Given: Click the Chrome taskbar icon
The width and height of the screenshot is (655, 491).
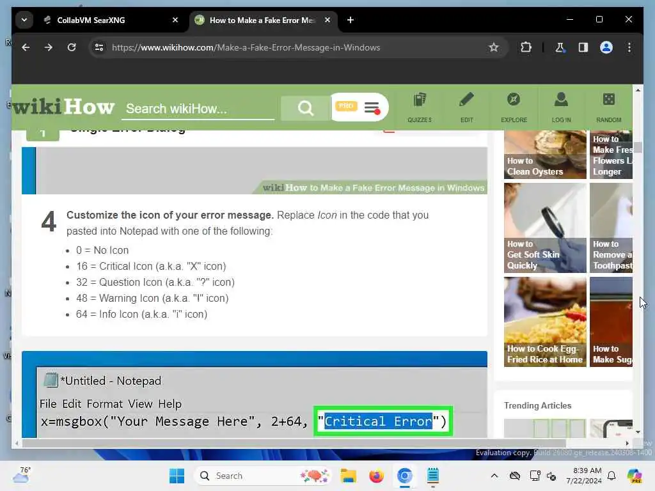Looking at the screenshot, I should click(404, 476).
